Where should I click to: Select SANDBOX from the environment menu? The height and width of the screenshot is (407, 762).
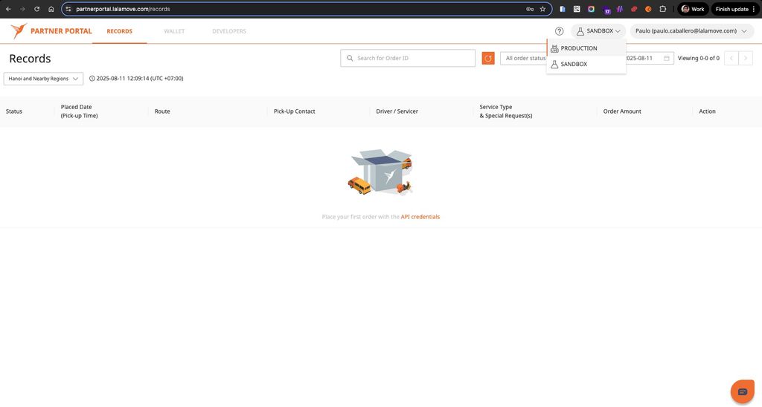(x=574, y=65)
